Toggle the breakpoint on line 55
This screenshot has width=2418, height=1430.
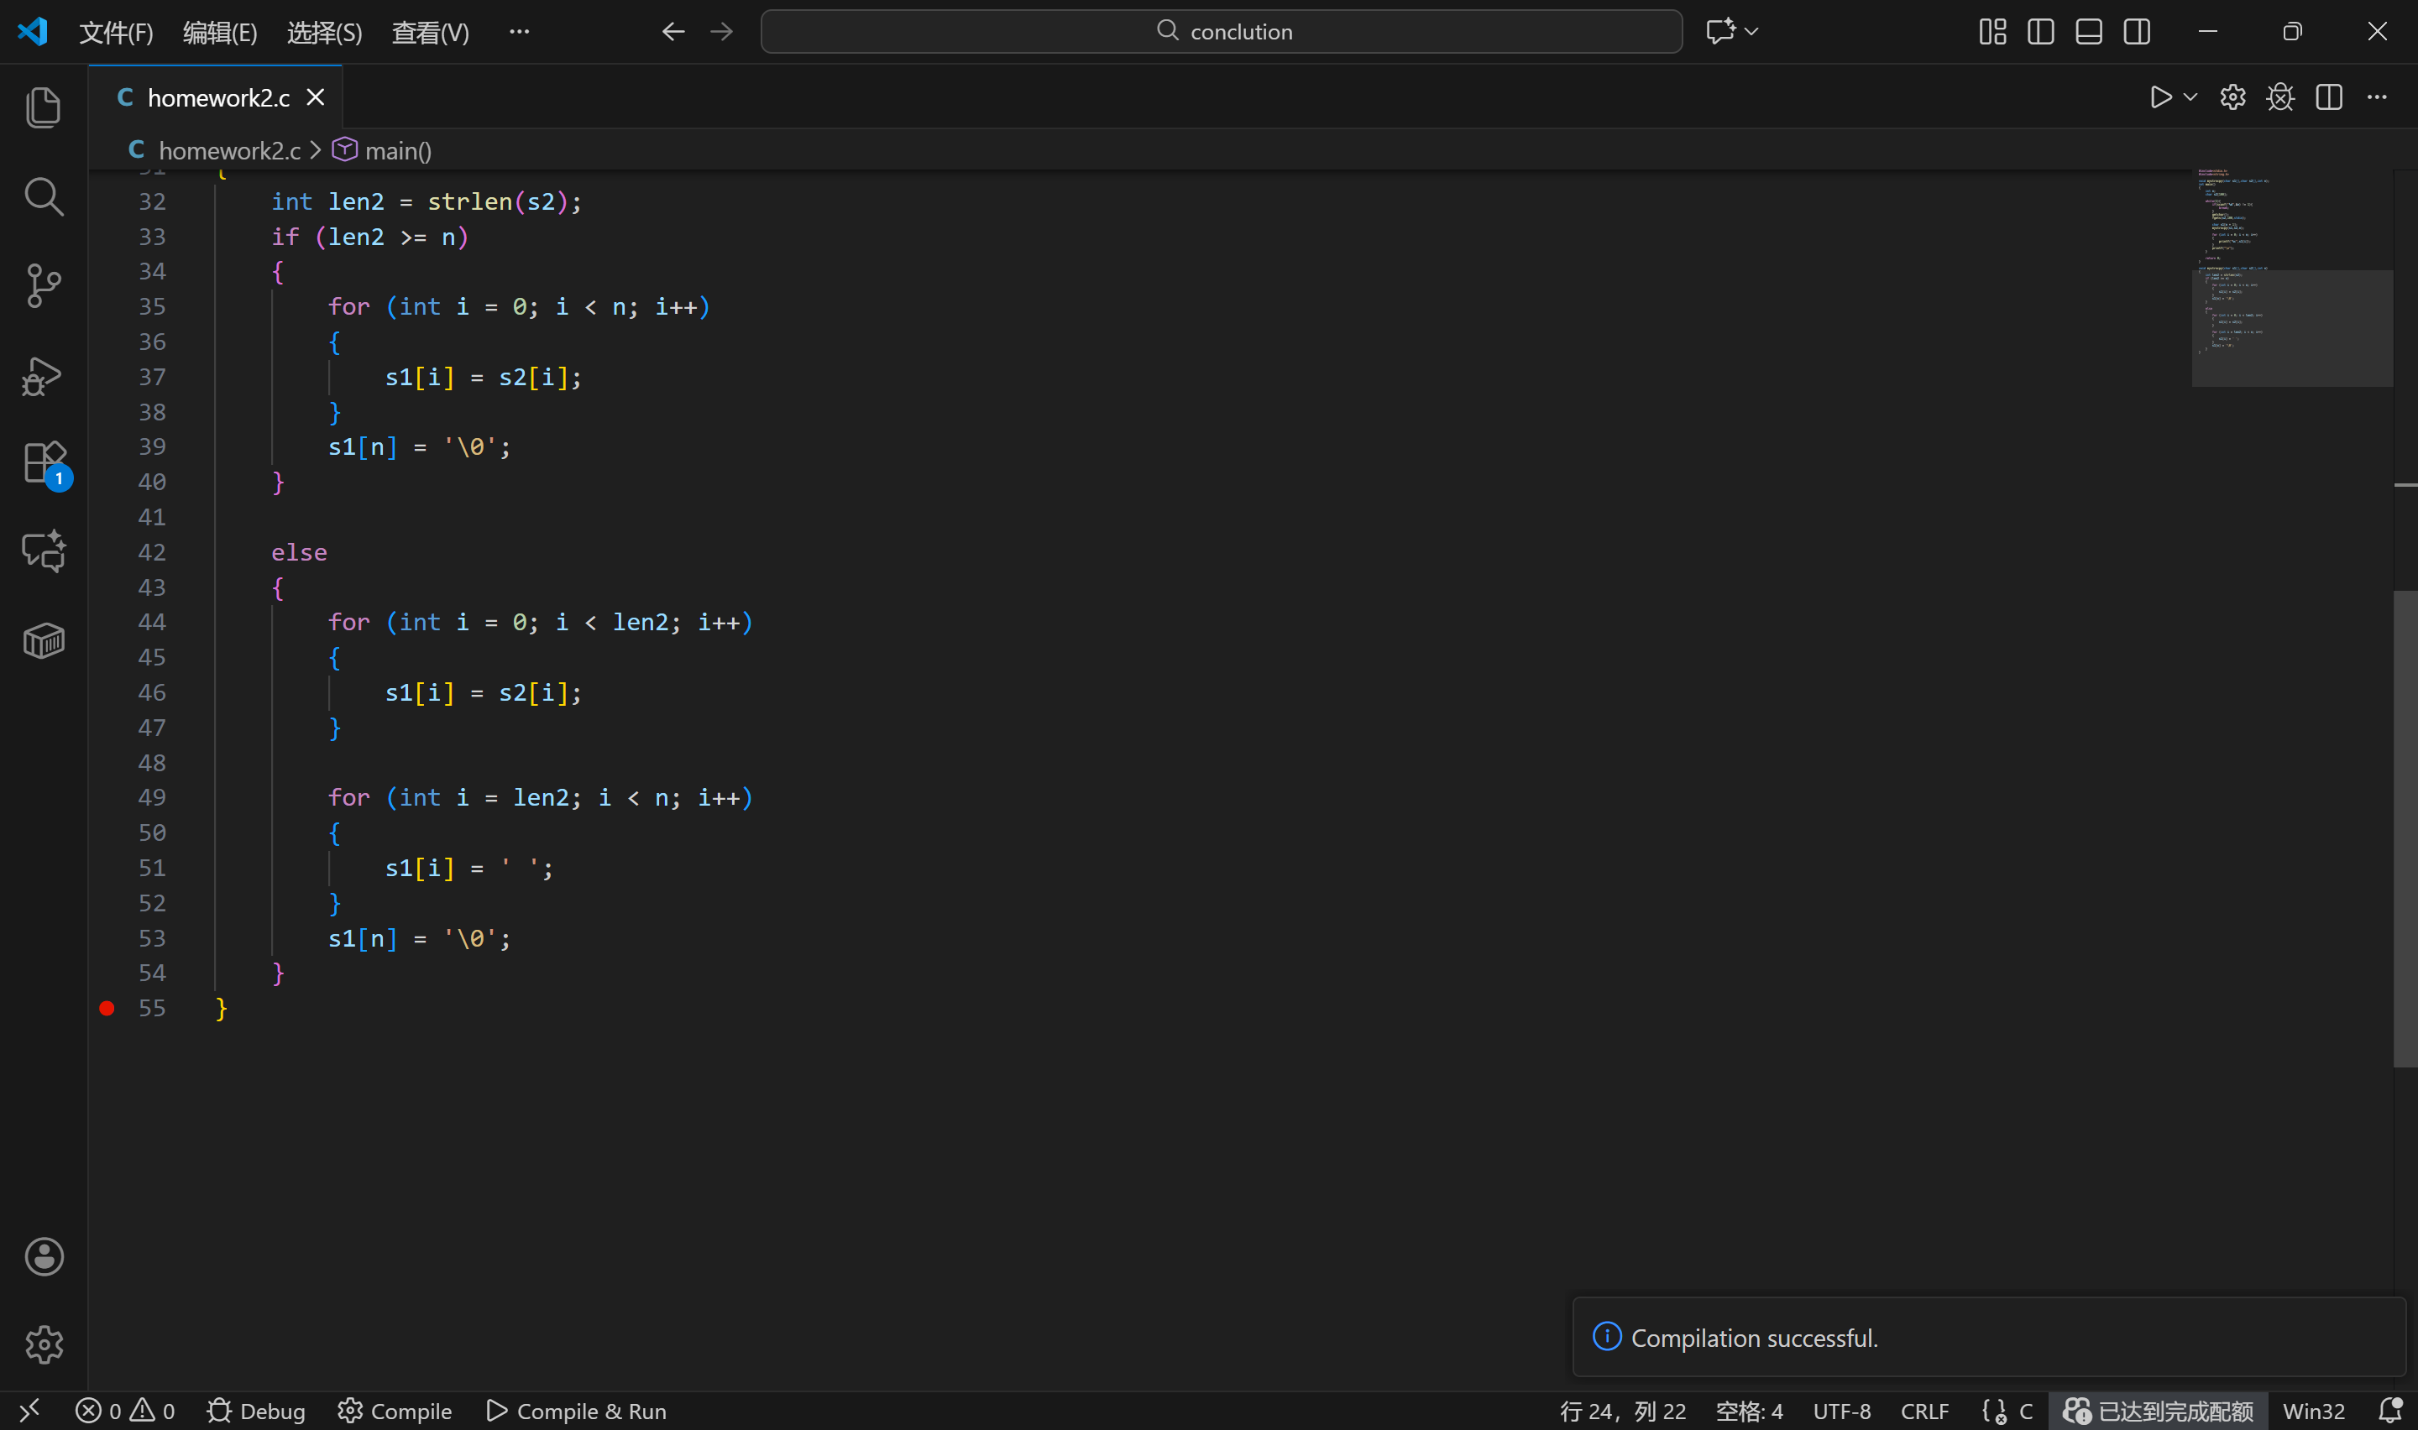[x=107, y=1008]
